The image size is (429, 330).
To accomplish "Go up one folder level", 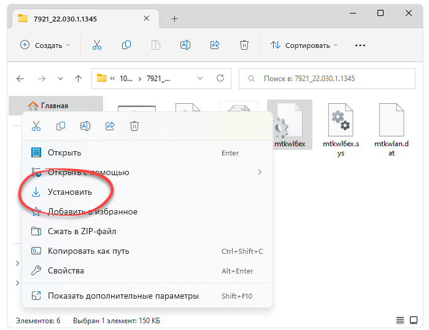I will (78, 79).
